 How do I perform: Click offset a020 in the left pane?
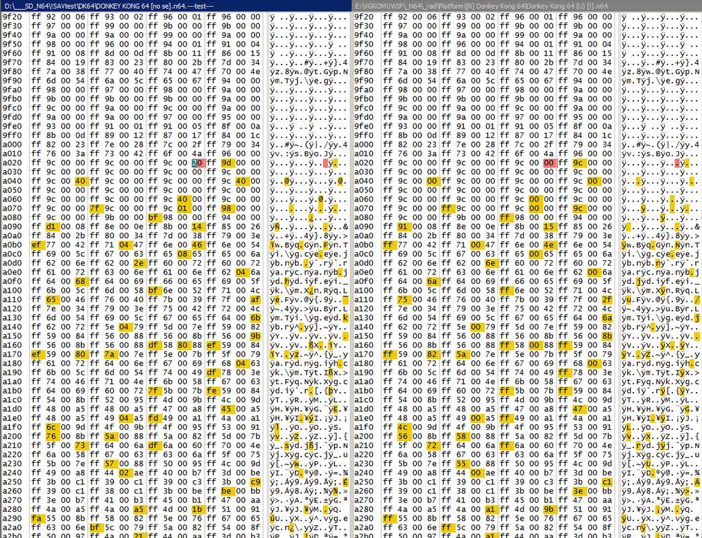[x=11, y=163]
